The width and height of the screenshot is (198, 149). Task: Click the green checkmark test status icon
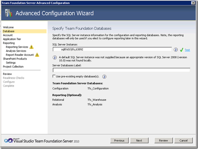(181, 50)
